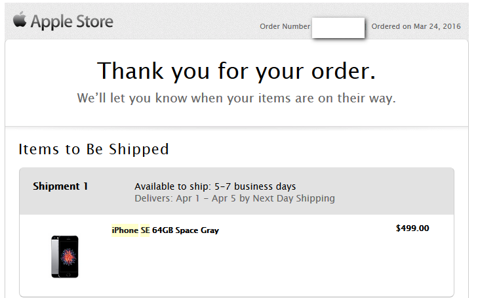Click the Thank you for your order heading

236,70
